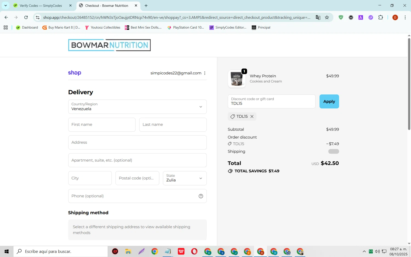Open WPS Office from the taskbar
Viewport: 411px width, 257px height.
coord(181,251)
